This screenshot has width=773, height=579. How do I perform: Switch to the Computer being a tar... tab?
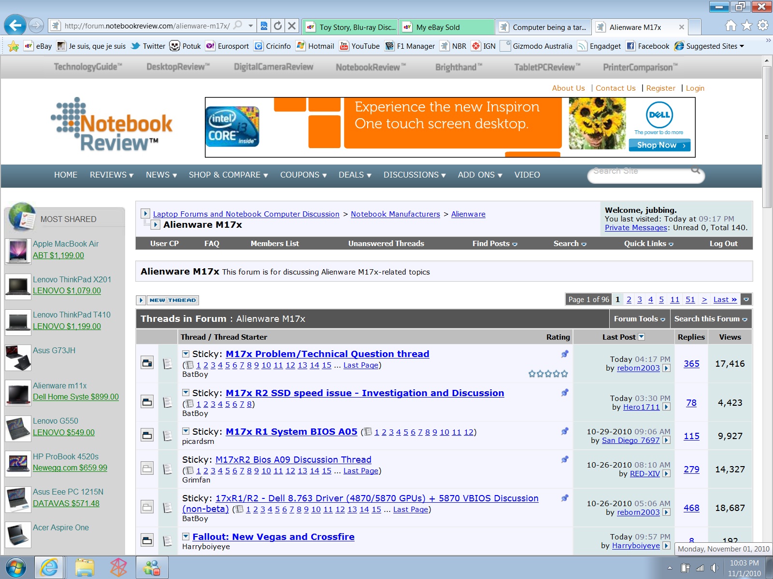tap(544, 27)
